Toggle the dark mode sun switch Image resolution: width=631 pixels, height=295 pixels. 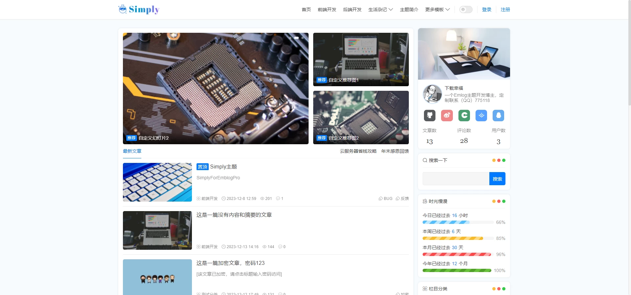(x=466, y=10)
